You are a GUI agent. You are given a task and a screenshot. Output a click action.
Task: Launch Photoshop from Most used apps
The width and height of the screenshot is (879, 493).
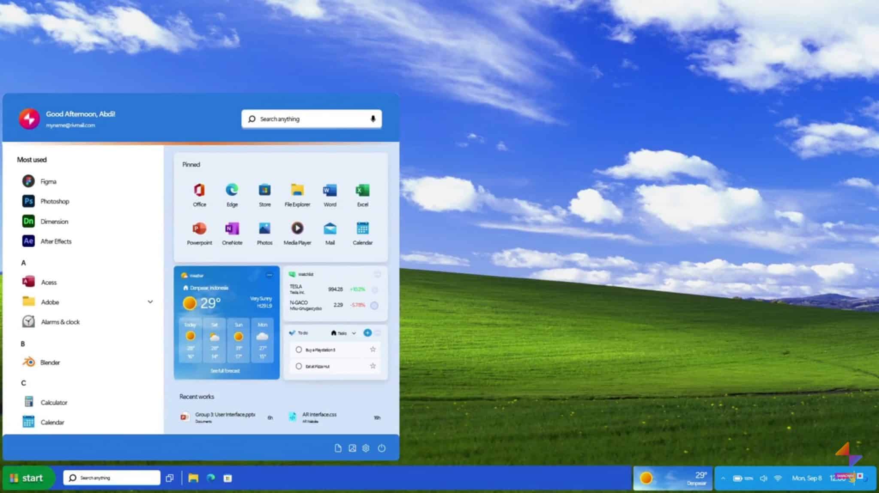55,201
